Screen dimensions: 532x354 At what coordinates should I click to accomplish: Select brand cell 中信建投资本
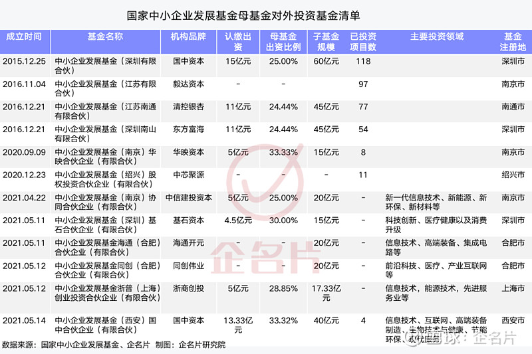pos(189,197)
